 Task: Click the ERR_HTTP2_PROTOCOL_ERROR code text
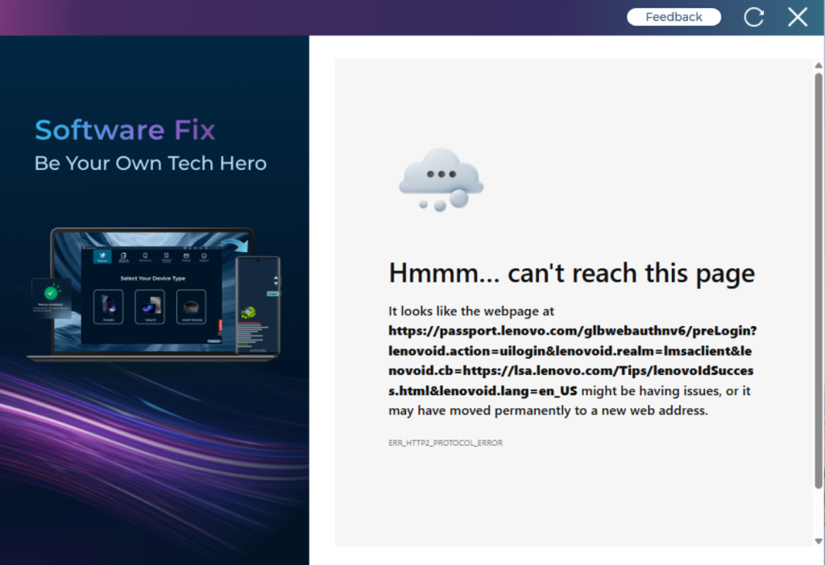[445, 443]
